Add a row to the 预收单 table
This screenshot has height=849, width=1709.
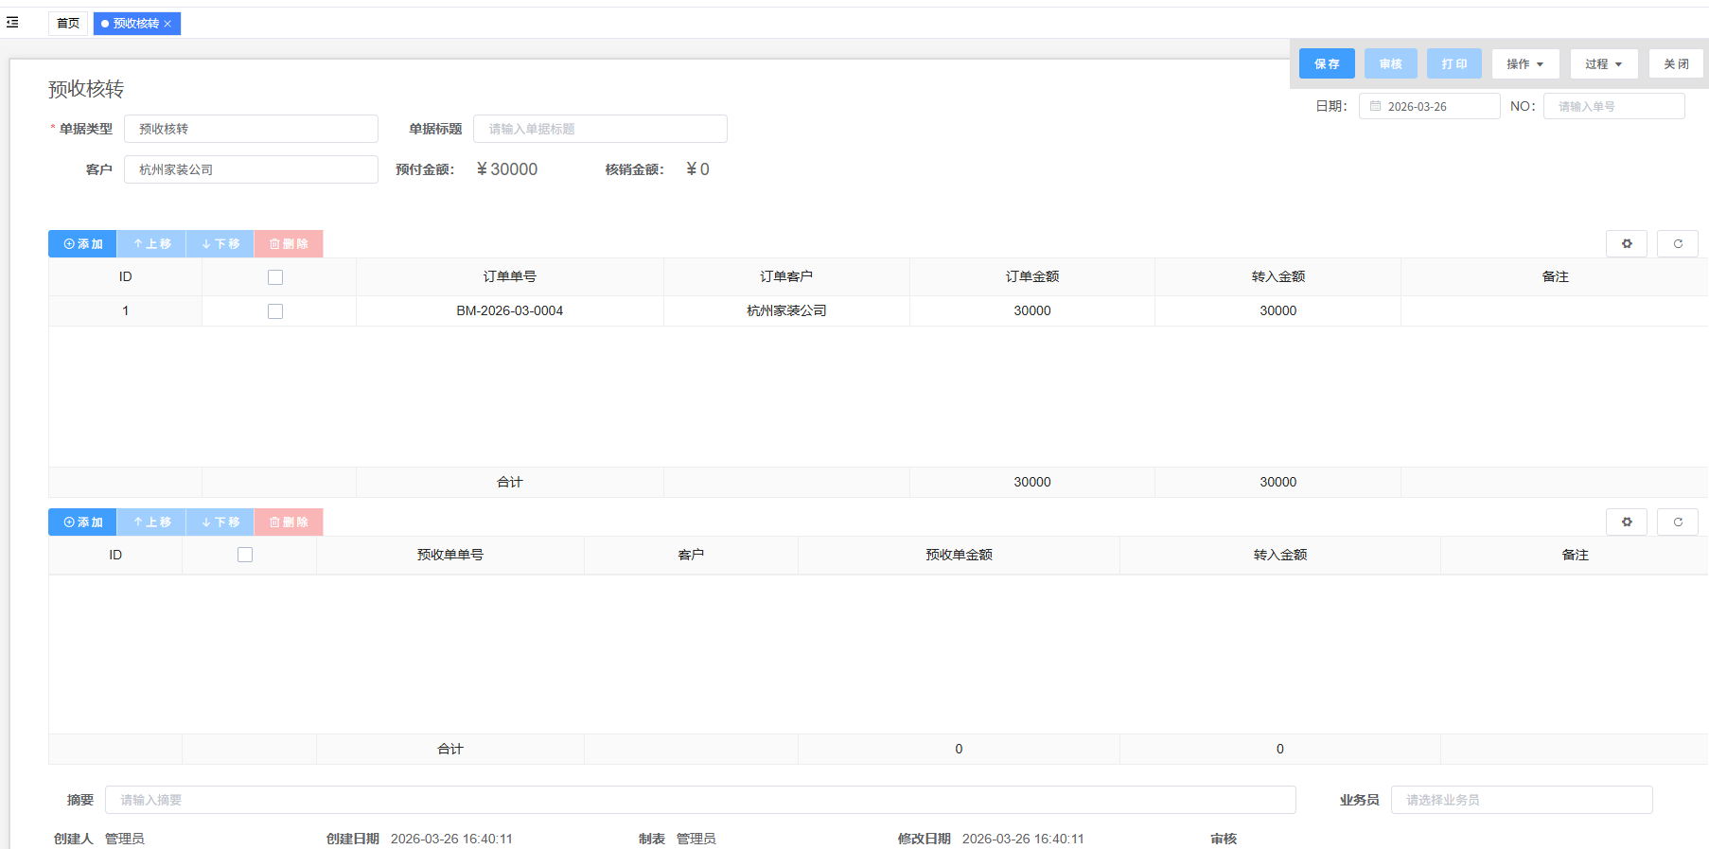pyautogui.click(x=82, y=522)
